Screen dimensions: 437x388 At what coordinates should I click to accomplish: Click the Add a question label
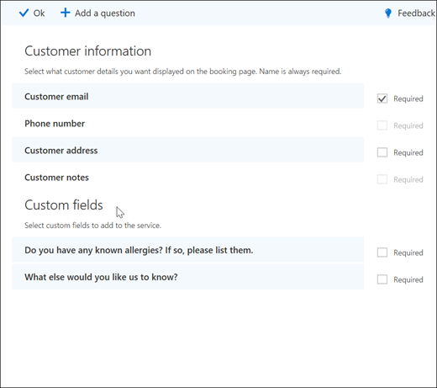tap(105, 13)
